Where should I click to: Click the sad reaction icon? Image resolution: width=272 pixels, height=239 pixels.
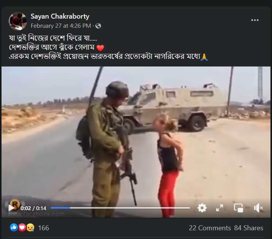30,227
